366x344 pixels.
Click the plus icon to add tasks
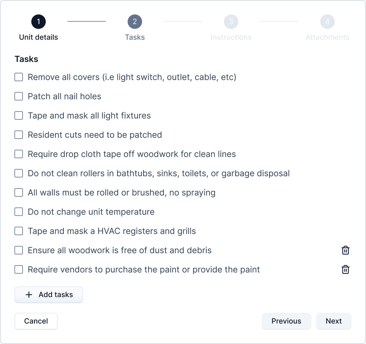[x=29, y=295]
